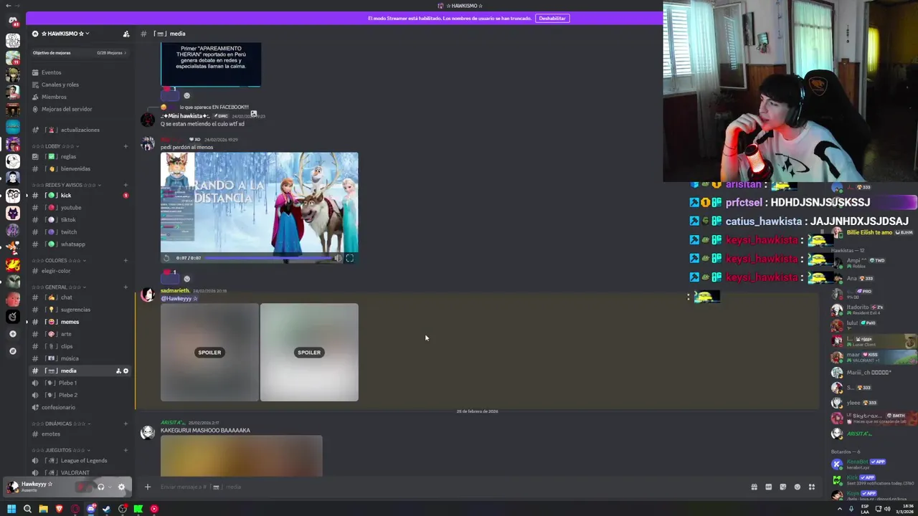The height and width of the screenshot is (516, 918).
Task: Open the Miembros list entry
Action: click(x=54, y=97)
